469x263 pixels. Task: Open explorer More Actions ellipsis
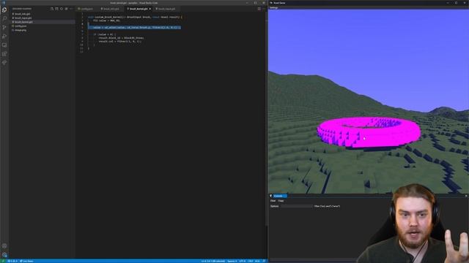[x=71, y=9]
